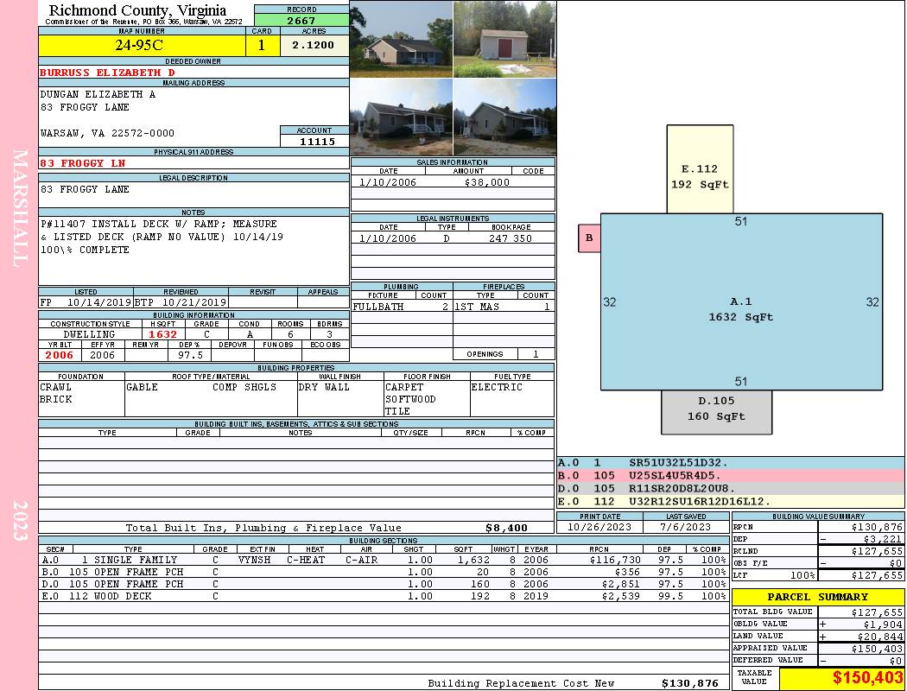907x691 pixels.
Task: Select the account number 11115 box
Action: pos(314,142)
